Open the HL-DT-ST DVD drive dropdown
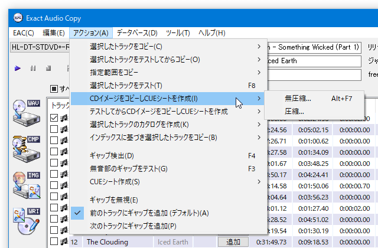The height and width of the screenshot is (248, 378). pyautogui.click(x=40, y=47)
